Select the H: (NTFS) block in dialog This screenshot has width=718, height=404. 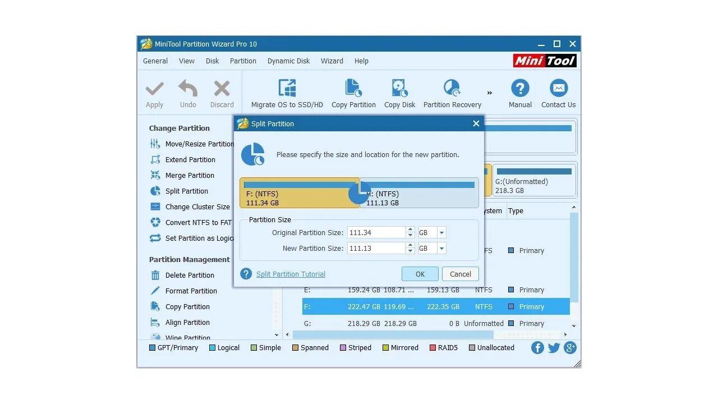point(420,193)
